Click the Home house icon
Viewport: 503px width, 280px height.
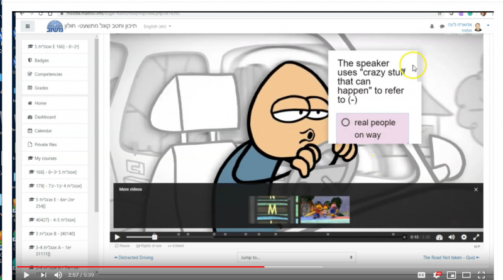(30, 103)
